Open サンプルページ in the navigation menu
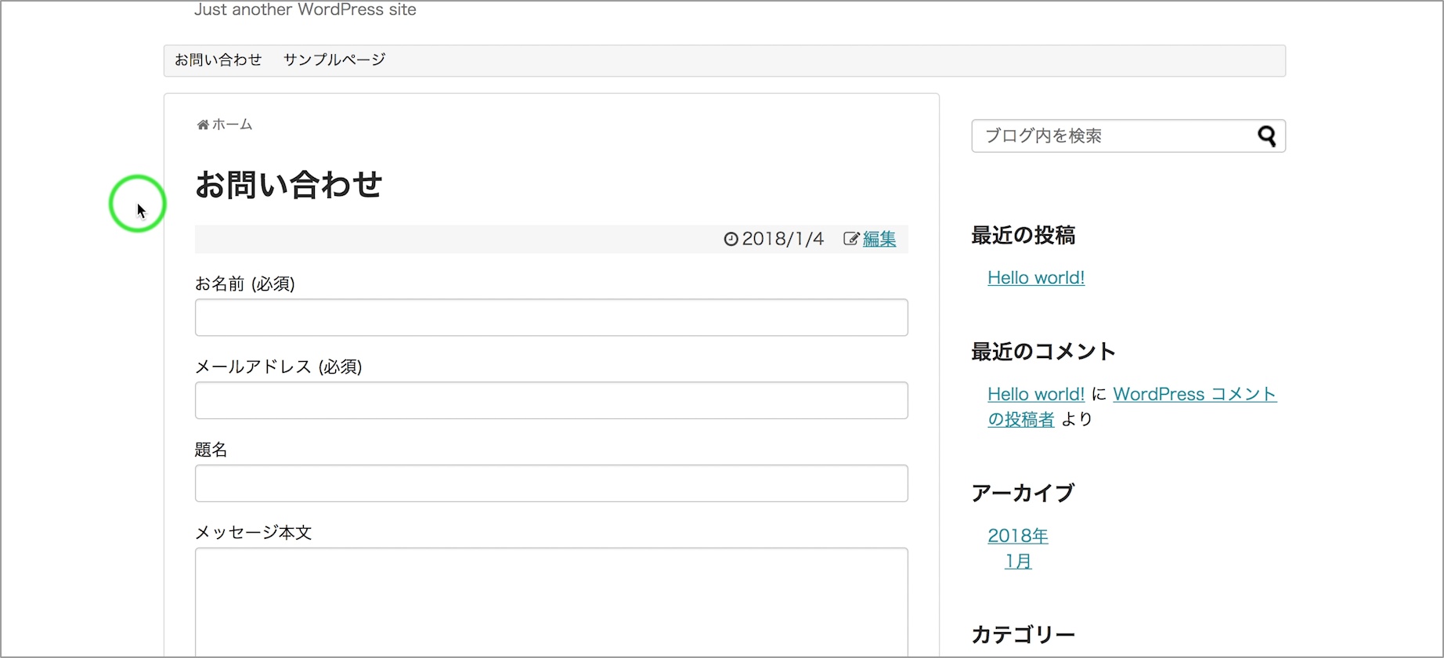This screenshot has width=1444, height=658. (x=334, y=60)
